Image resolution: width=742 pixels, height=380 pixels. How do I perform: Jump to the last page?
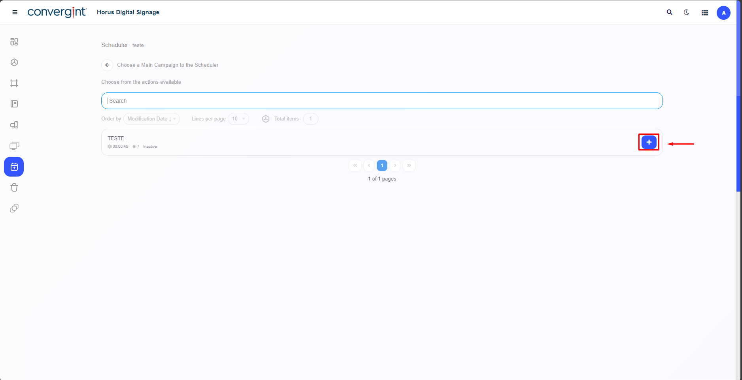click(x=409, y=166)
